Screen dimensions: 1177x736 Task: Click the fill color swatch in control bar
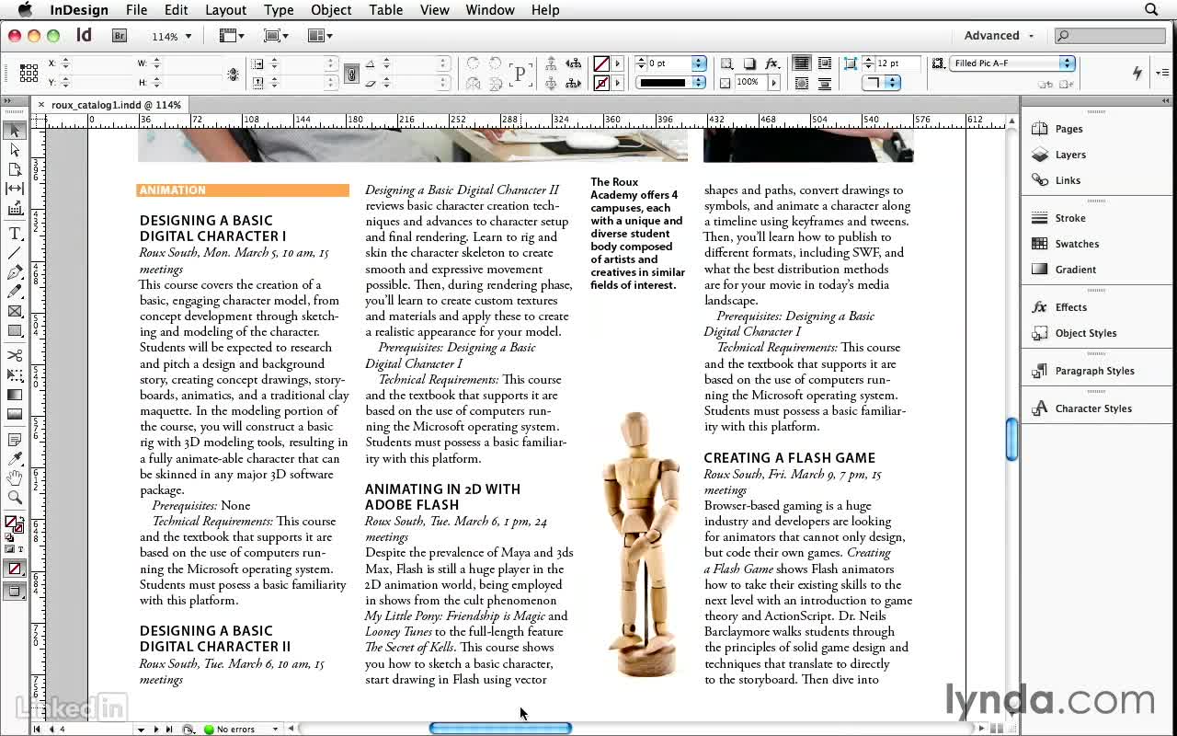click(601, 63)
